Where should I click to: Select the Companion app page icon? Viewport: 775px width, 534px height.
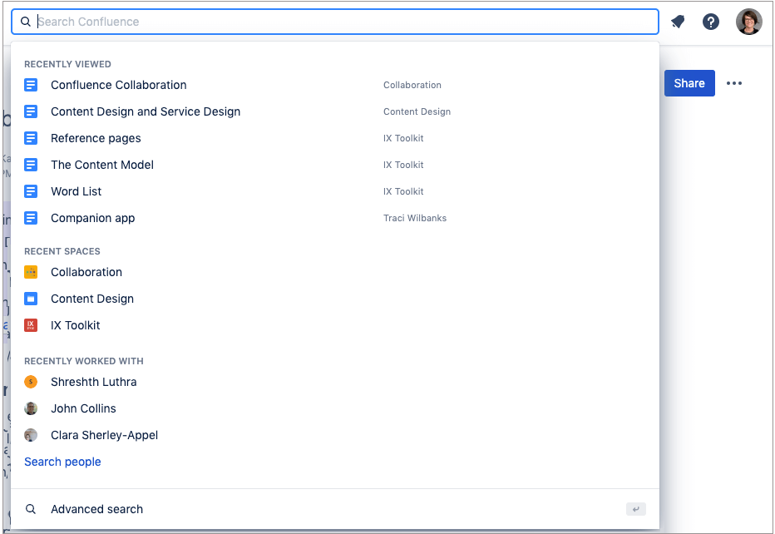31,217
